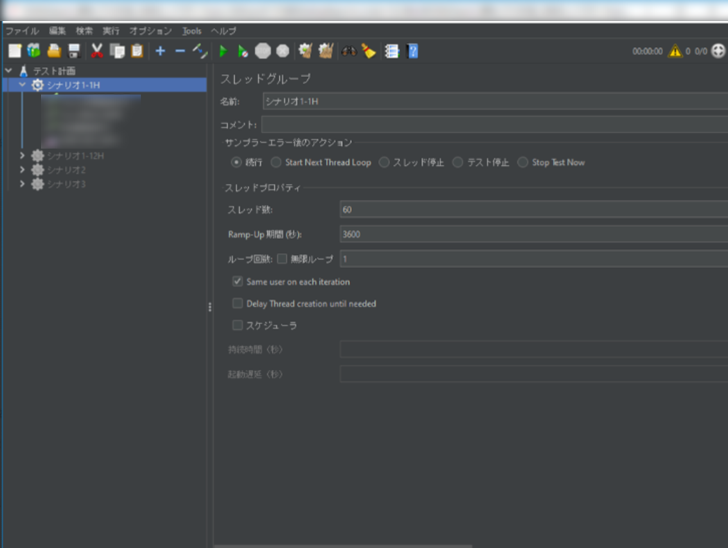Viewport: 728px width, 548px height.
Task: Open the ヘルプ menu
Action: (224, 31)
